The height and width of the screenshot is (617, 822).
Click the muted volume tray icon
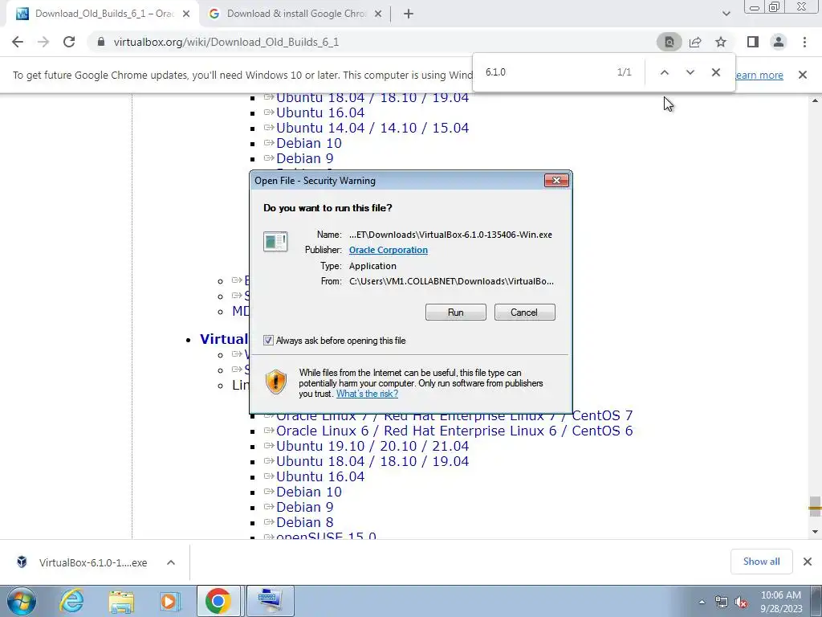pyautogui.click(x=741, y=602)
